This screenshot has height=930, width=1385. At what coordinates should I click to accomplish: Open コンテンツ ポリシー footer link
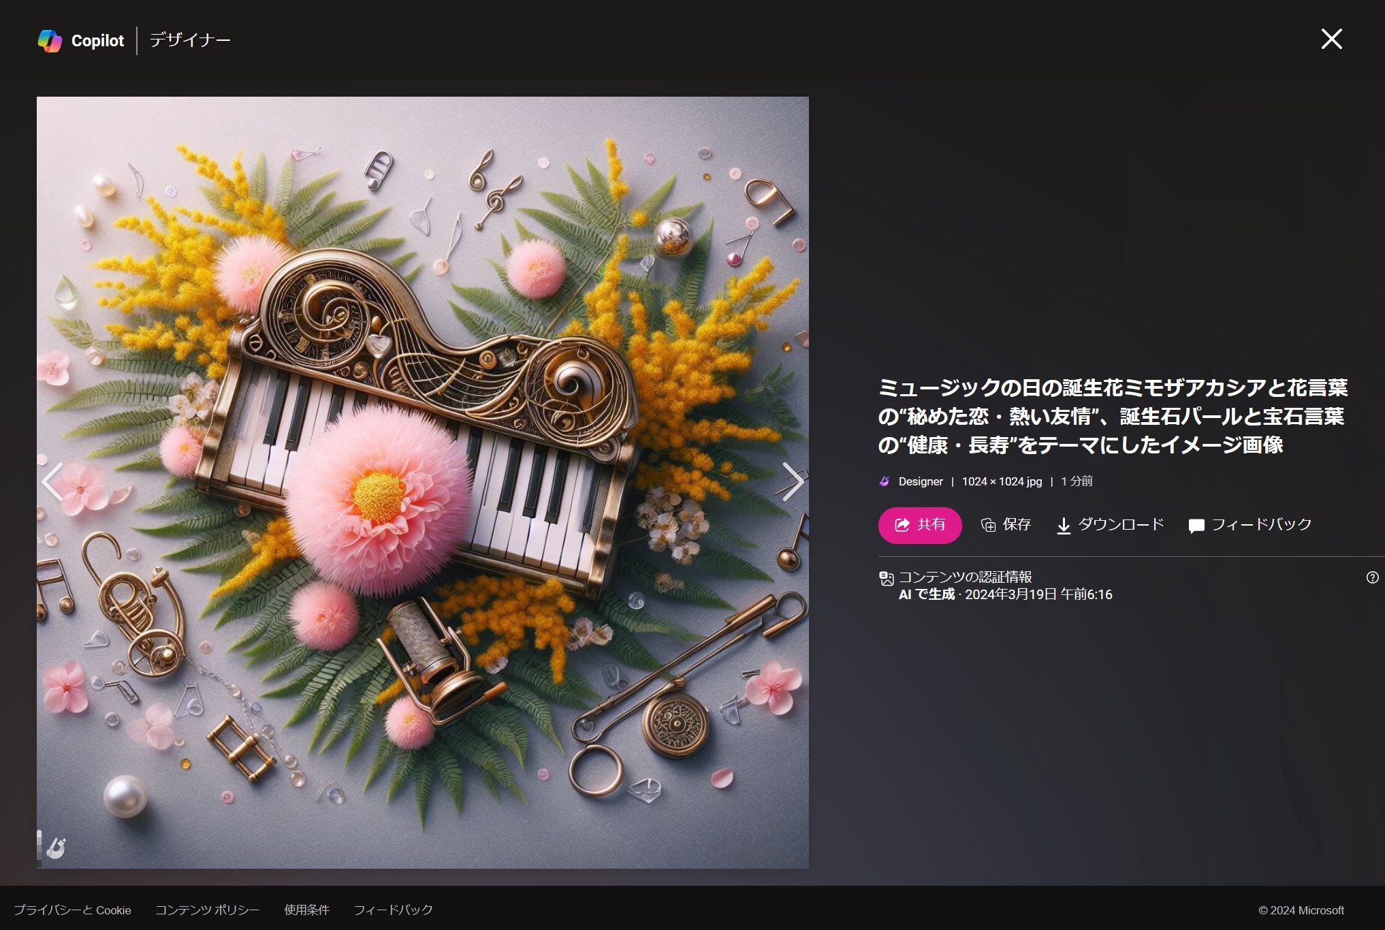[207, 910]
